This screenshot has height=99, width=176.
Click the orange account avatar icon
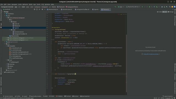(172, 7)
